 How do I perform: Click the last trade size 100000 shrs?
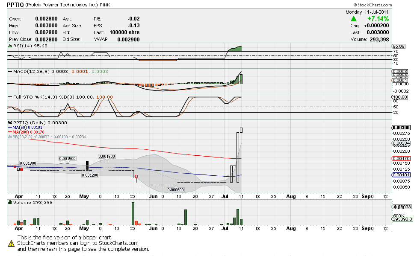[124, 32]
